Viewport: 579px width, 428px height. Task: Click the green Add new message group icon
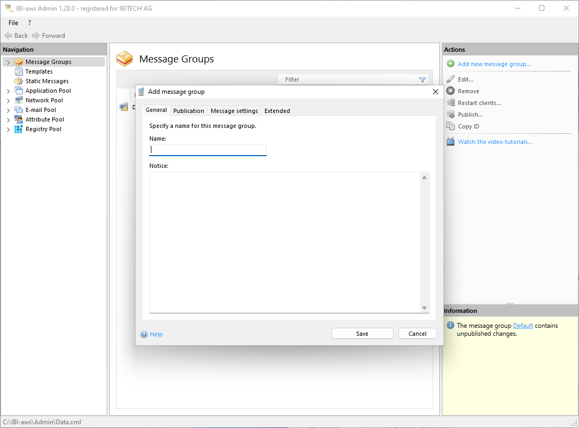pos(451,64)
